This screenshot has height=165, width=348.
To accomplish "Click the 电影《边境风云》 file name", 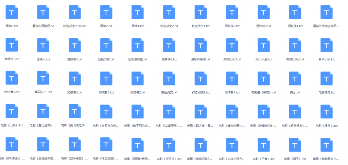I will (169, 126).
